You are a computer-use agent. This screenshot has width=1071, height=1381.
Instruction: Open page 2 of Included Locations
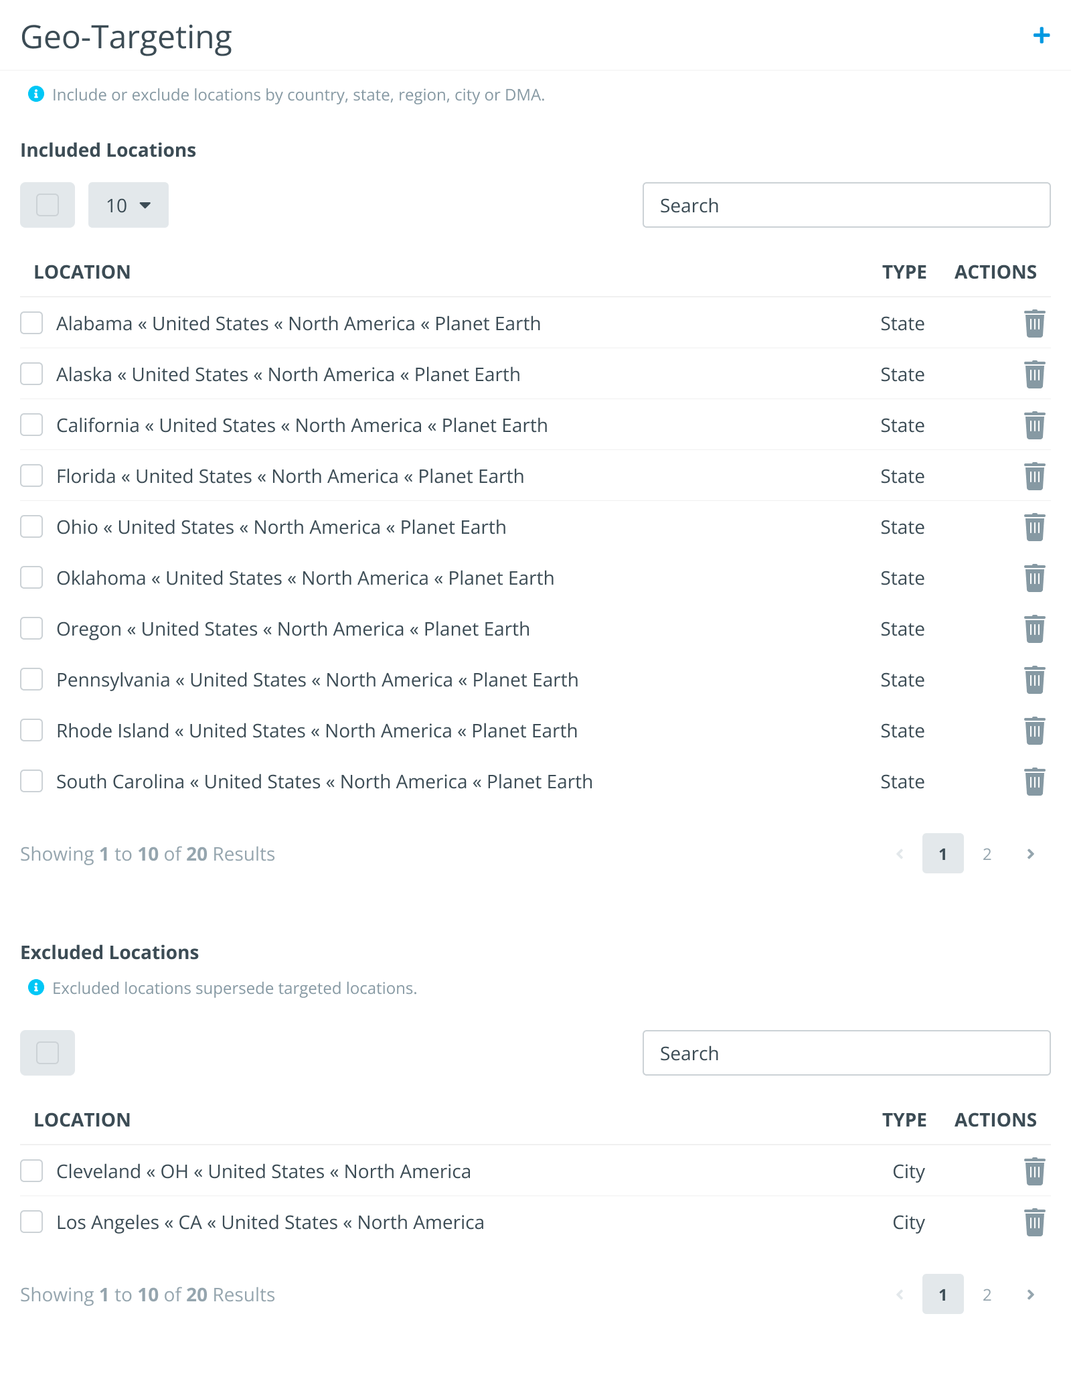[x=987, y=854]
